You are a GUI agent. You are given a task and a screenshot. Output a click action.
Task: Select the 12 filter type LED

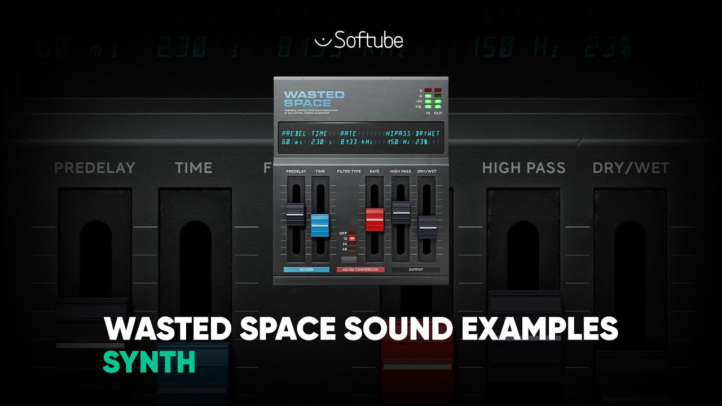352,239
